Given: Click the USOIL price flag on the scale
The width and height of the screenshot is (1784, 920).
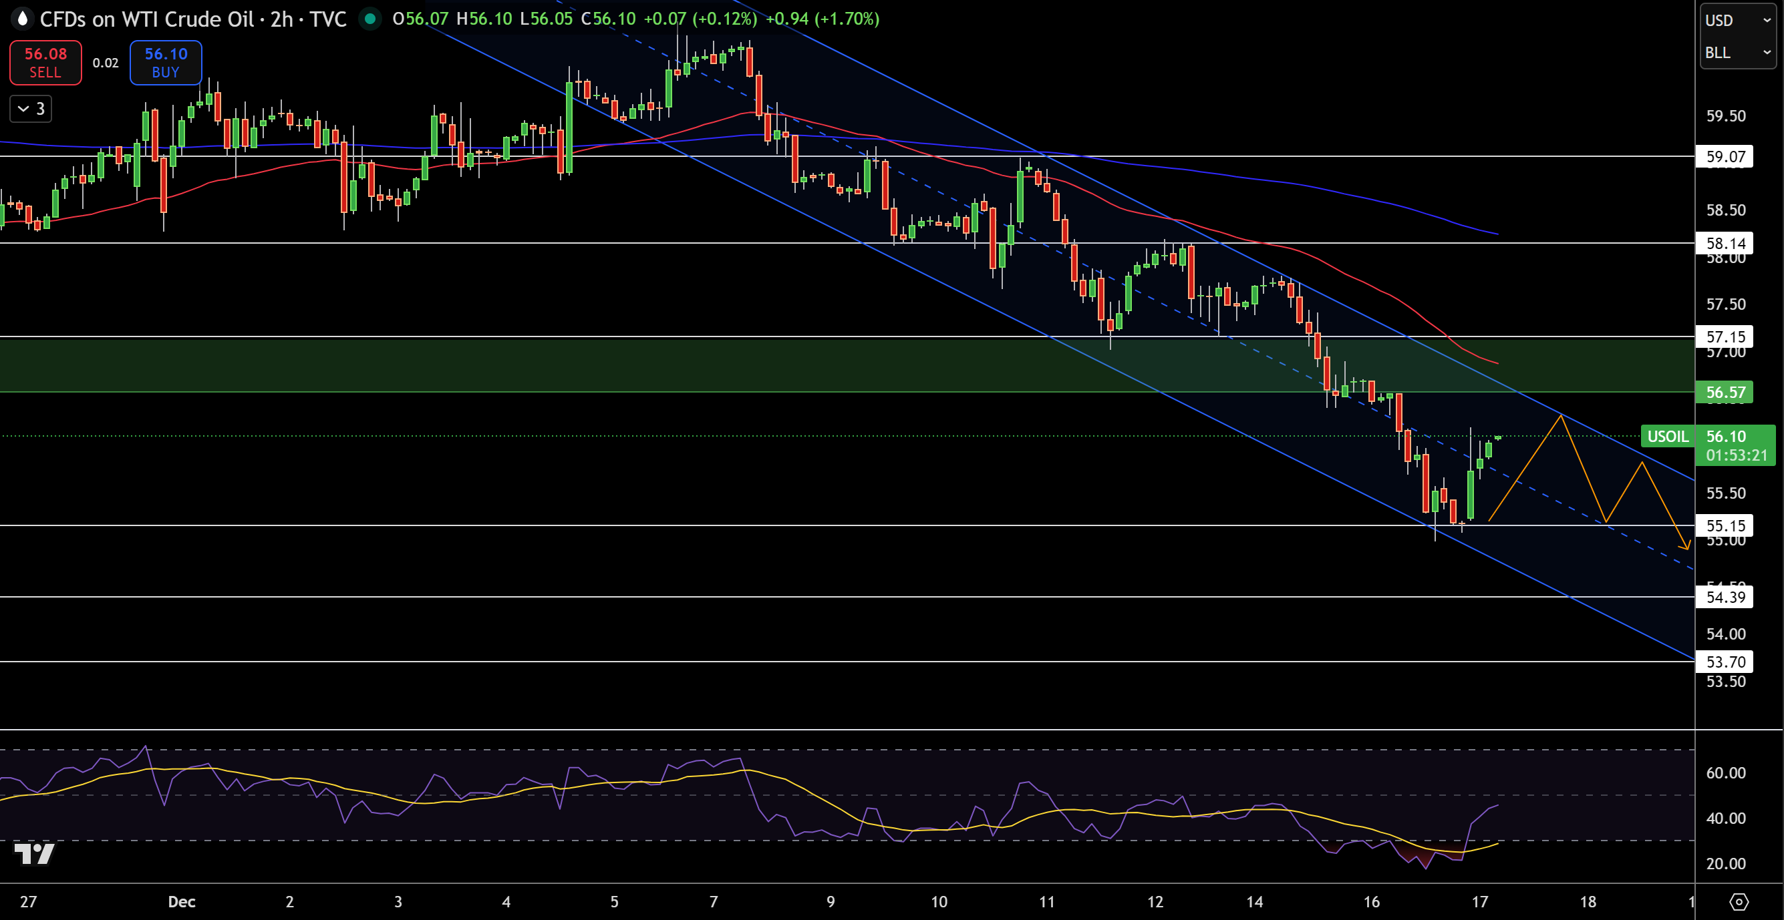Looking at the screenshot, I should [1669, 437].
